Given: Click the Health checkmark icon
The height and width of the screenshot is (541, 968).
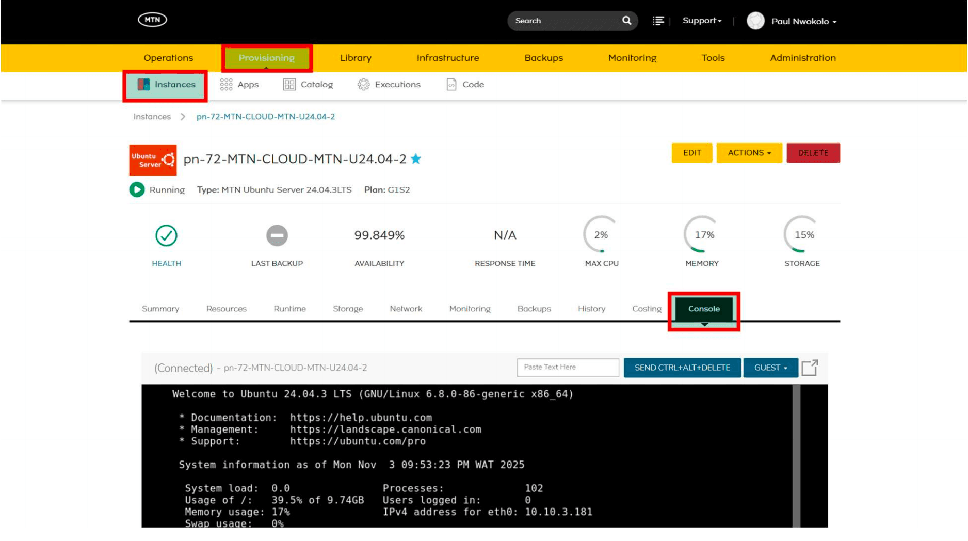Looking at the screenshot, I should coord(166,236).
